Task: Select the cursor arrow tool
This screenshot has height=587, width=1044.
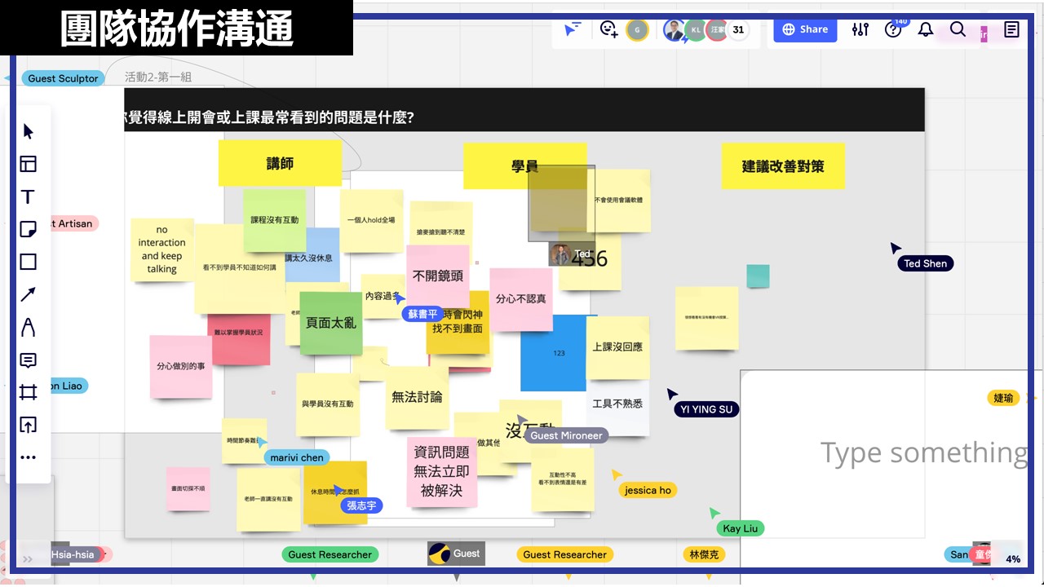Action: tap(29, 132)
